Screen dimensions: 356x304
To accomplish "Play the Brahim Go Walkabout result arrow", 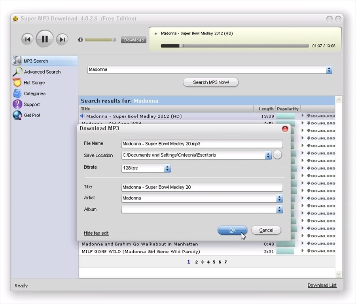I will pos(303,243).
